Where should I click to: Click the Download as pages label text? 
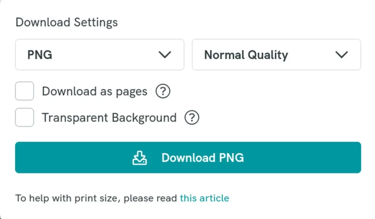click(94, 91)
